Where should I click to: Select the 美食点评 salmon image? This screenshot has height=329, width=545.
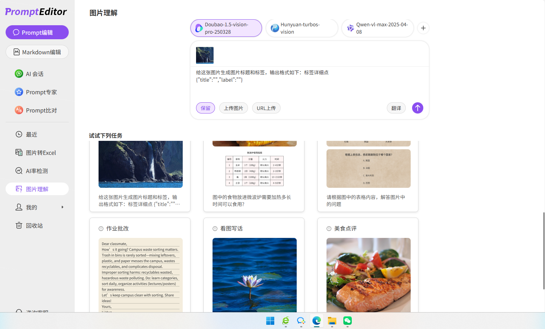(x=368, y=275)
